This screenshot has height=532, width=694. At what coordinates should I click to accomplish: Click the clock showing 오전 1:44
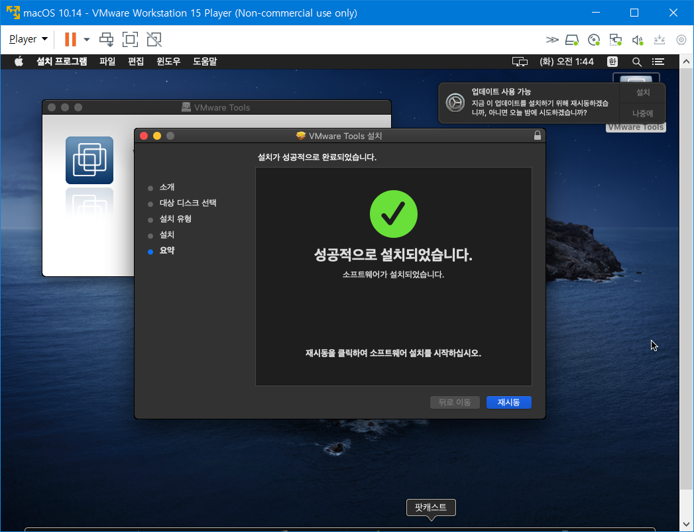click(567, 62)
